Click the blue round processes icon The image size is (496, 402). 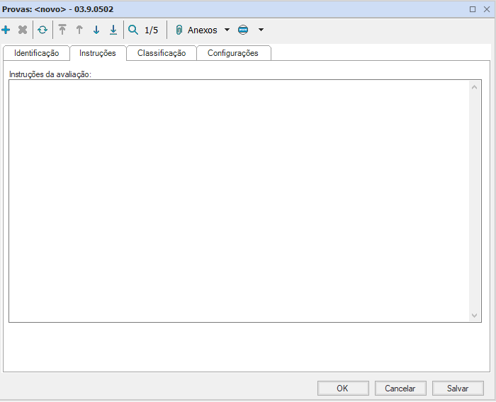pyautogui.click(x=243, y=30)
